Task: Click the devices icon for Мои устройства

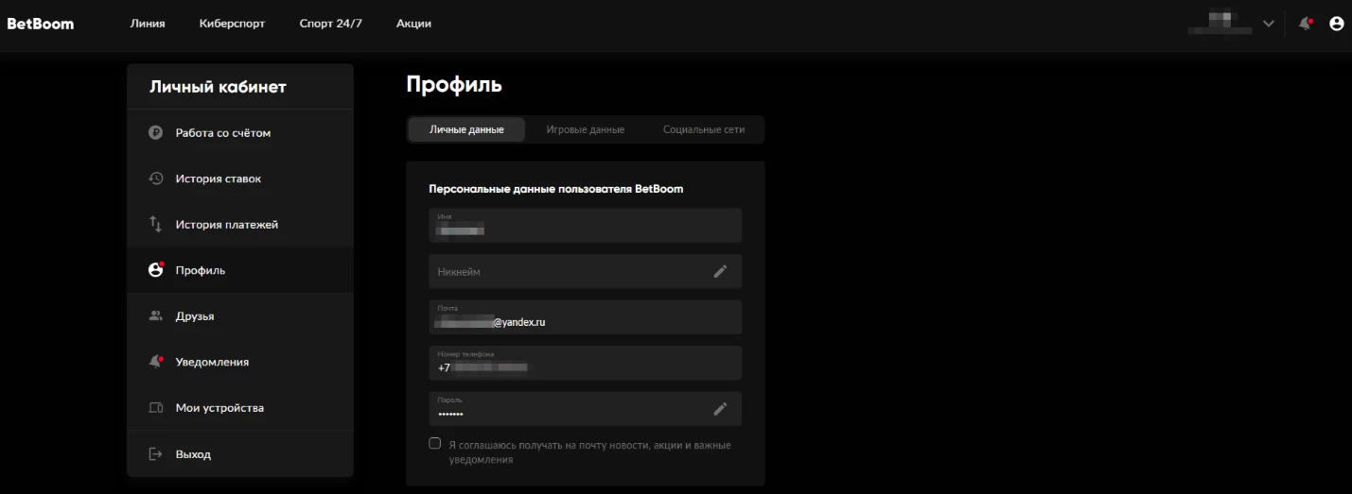Action: 156,408
